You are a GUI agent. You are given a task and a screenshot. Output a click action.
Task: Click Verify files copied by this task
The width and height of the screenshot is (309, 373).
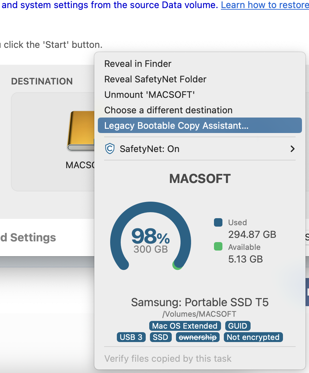tap(168, 359)
